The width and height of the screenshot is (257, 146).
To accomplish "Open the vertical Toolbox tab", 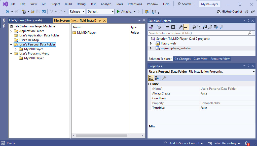I will 4,23.
